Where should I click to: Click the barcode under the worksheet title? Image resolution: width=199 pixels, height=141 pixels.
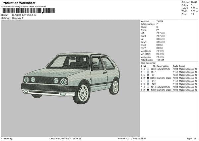tap(28, 11)
